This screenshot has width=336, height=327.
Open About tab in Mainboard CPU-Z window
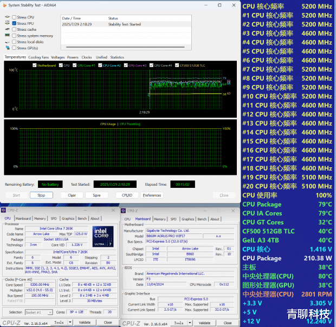pos(215,219)
